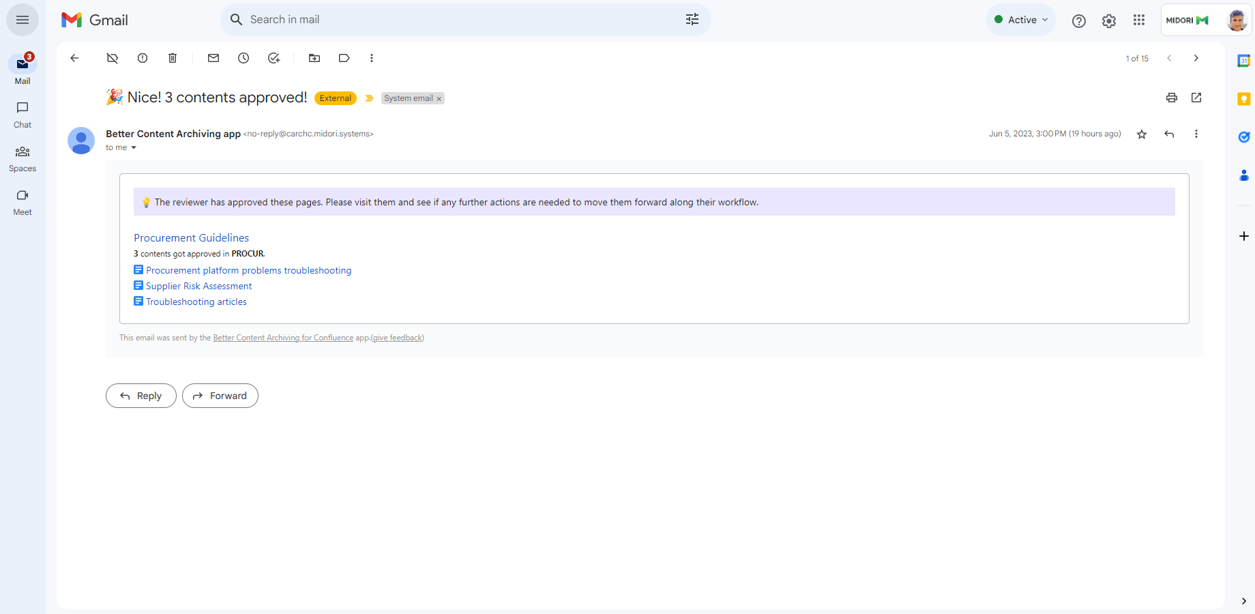Image resolution: width=1255 pixels, height=614 pixels.
Task: Toggle the main Gmail navigation menu
Action: pos(22,19)
